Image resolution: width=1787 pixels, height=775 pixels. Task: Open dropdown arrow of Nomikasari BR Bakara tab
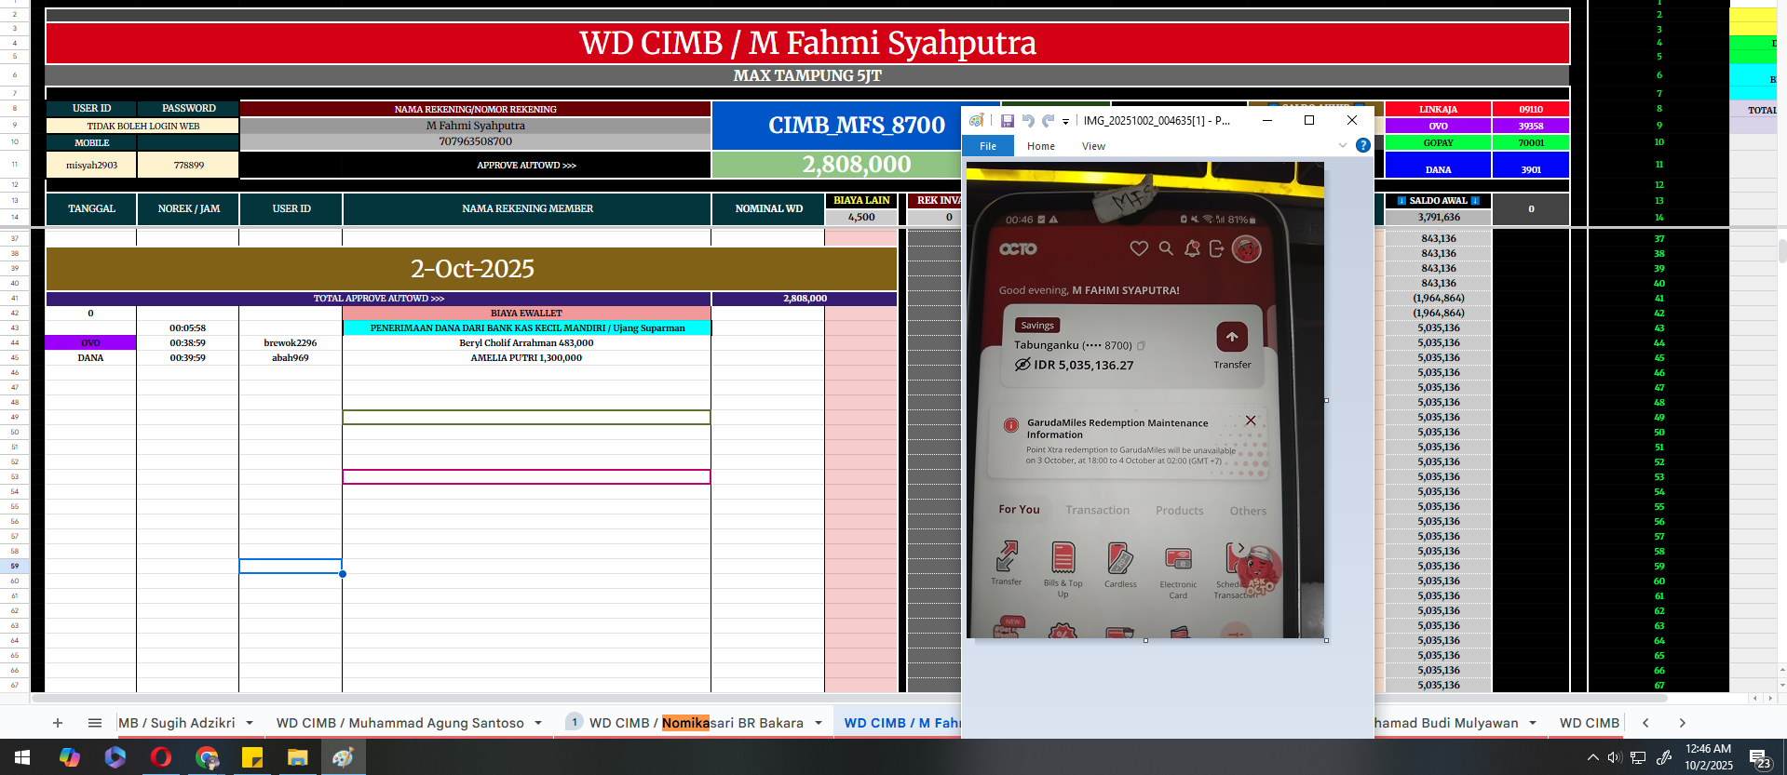tap(819, 723)
